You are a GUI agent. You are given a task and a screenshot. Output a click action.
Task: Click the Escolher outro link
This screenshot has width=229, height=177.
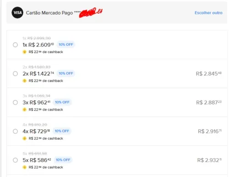point(208,13)
